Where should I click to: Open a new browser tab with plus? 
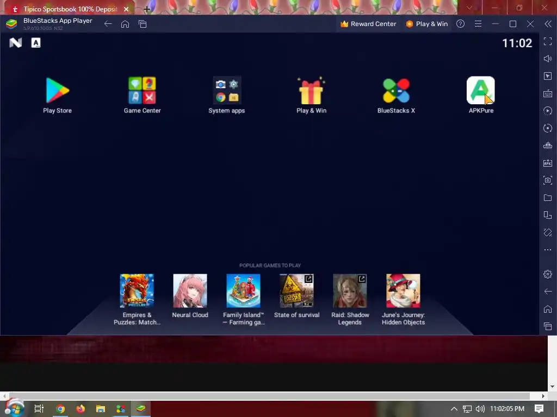[147, 9]
